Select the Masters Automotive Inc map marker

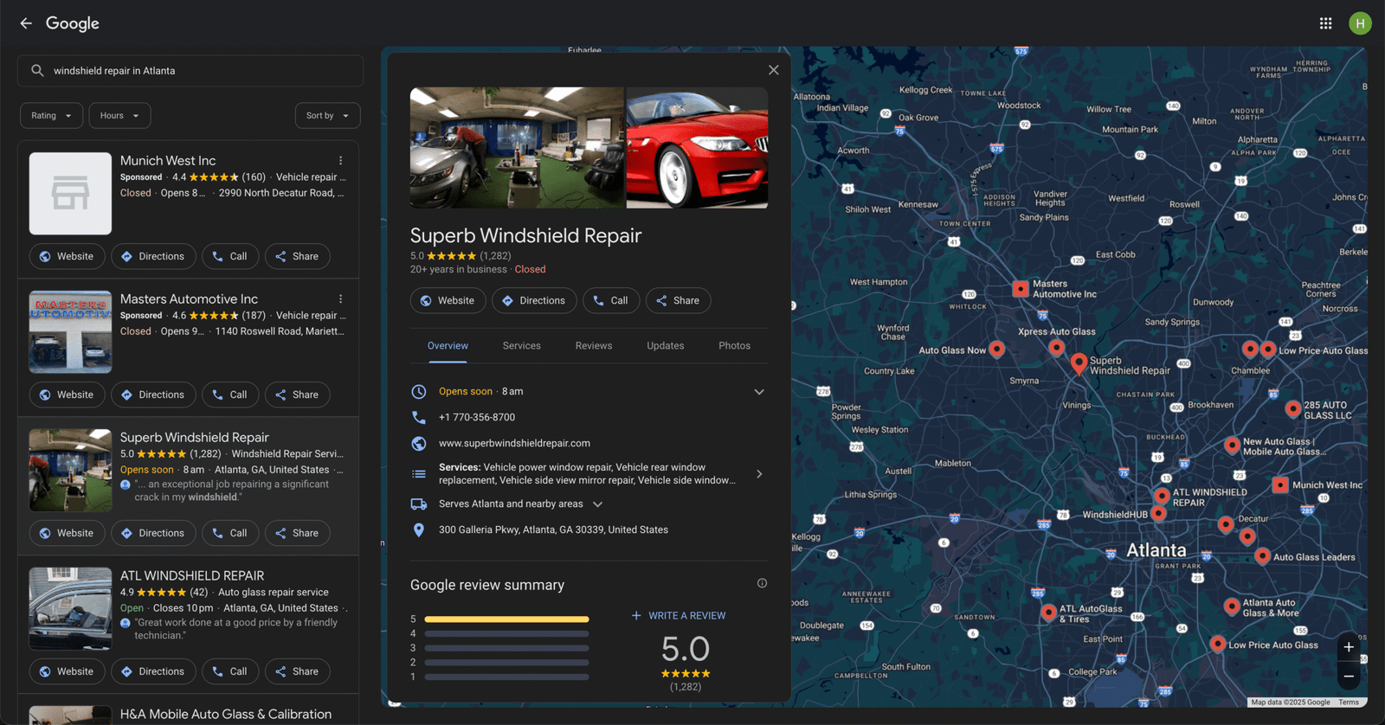[x=1021, y=288]
